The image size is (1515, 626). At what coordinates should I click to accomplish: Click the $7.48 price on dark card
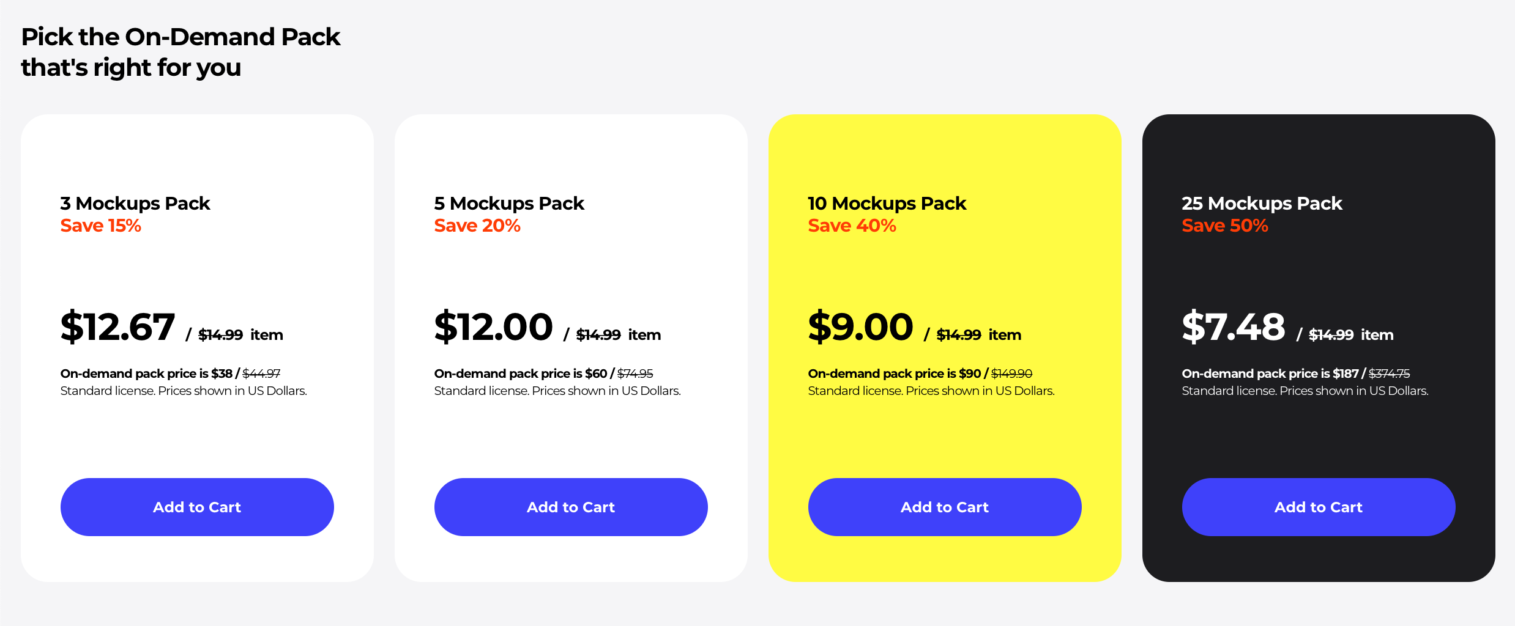click(1234, 327)
